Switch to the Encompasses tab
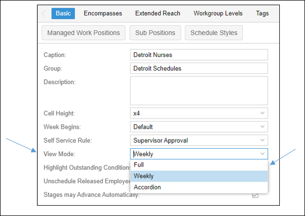The image size is (305, 216). click(x=103, y=13)
